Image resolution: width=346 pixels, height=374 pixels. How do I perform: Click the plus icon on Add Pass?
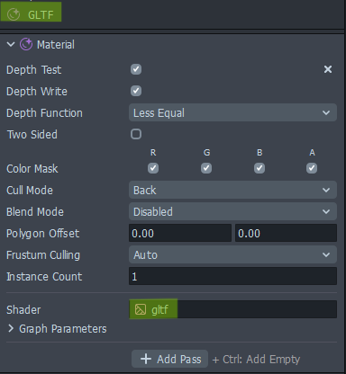coord(146,359)
